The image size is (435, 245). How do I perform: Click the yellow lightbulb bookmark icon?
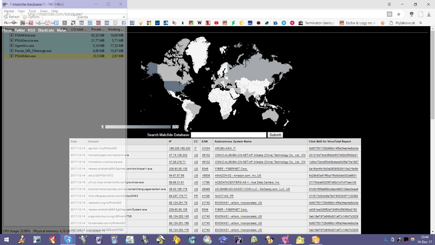point(141,23)
